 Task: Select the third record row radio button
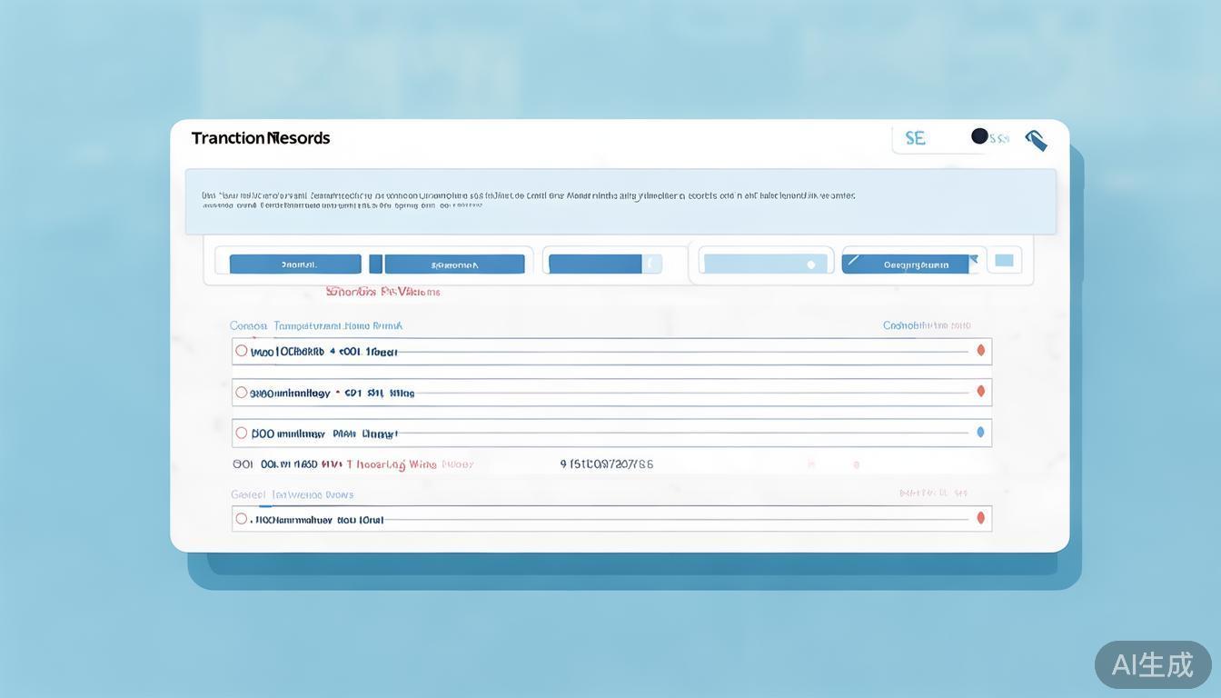(241, 433)
